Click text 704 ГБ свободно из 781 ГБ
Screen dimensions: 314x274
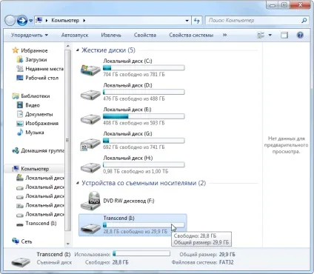pos(134,75)
